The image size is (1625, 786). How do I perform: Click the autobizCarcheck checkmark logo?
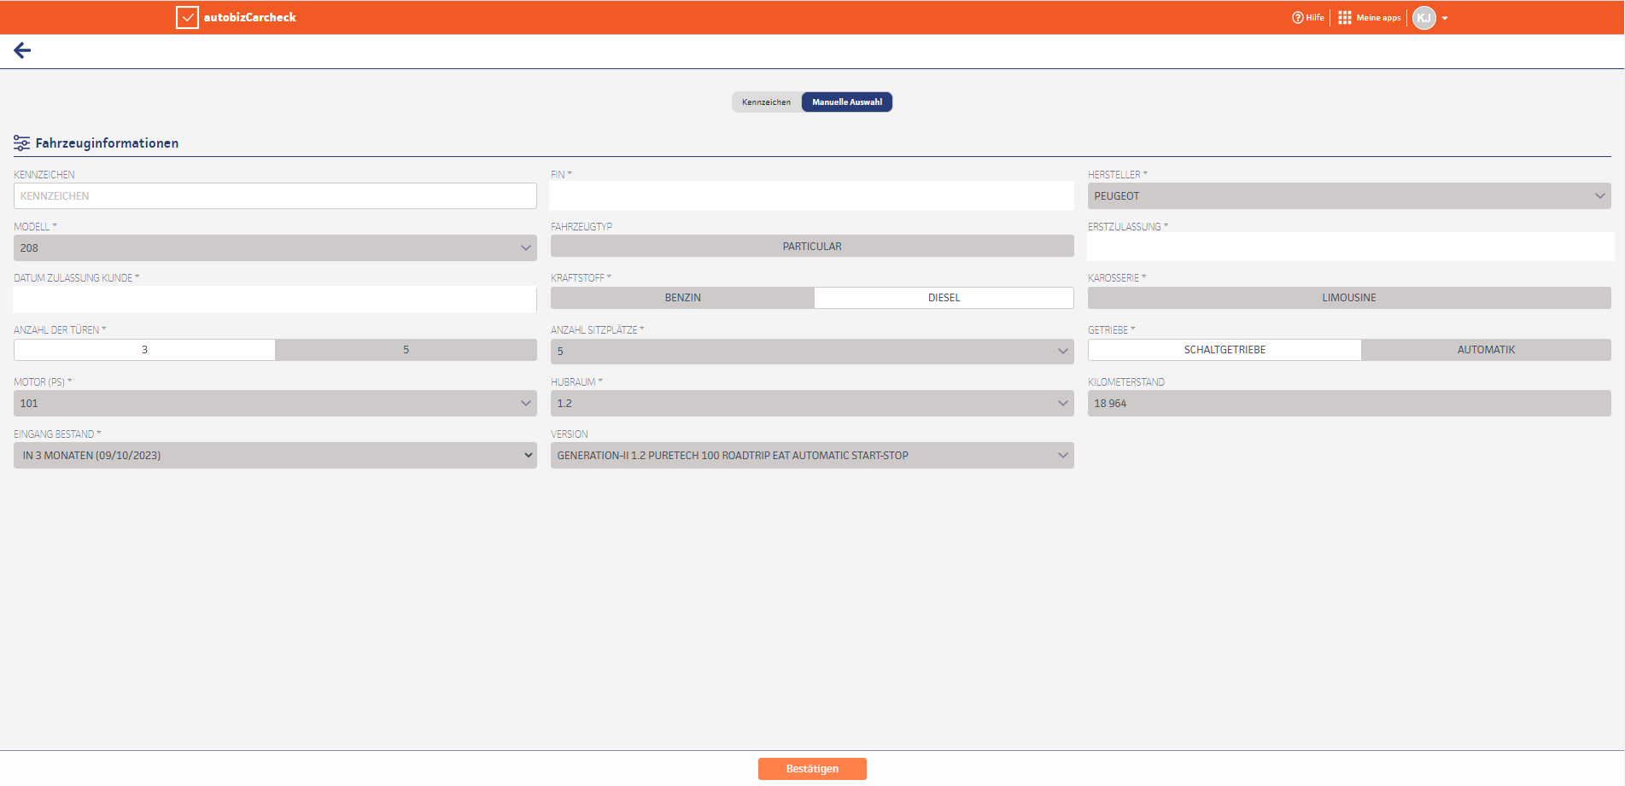(x=187, y=17)
